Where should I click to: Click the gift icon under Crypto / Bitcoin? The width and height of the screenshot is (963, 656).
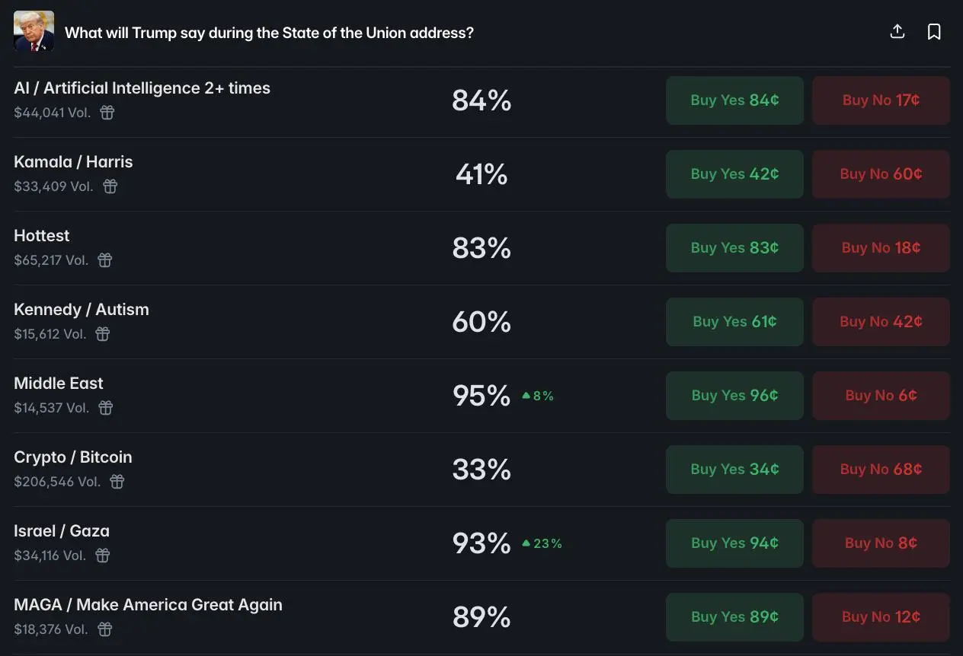point(117,482)
